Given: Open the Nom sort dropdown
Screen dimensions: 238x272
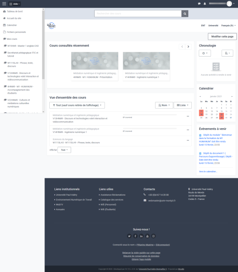Looking at the screenshot, I should point(164,105).
